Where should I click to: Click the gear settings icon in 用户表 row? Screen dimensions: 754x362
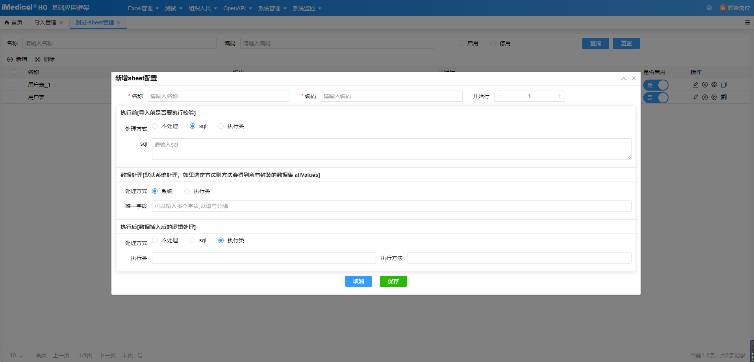[x=714, y=97]
